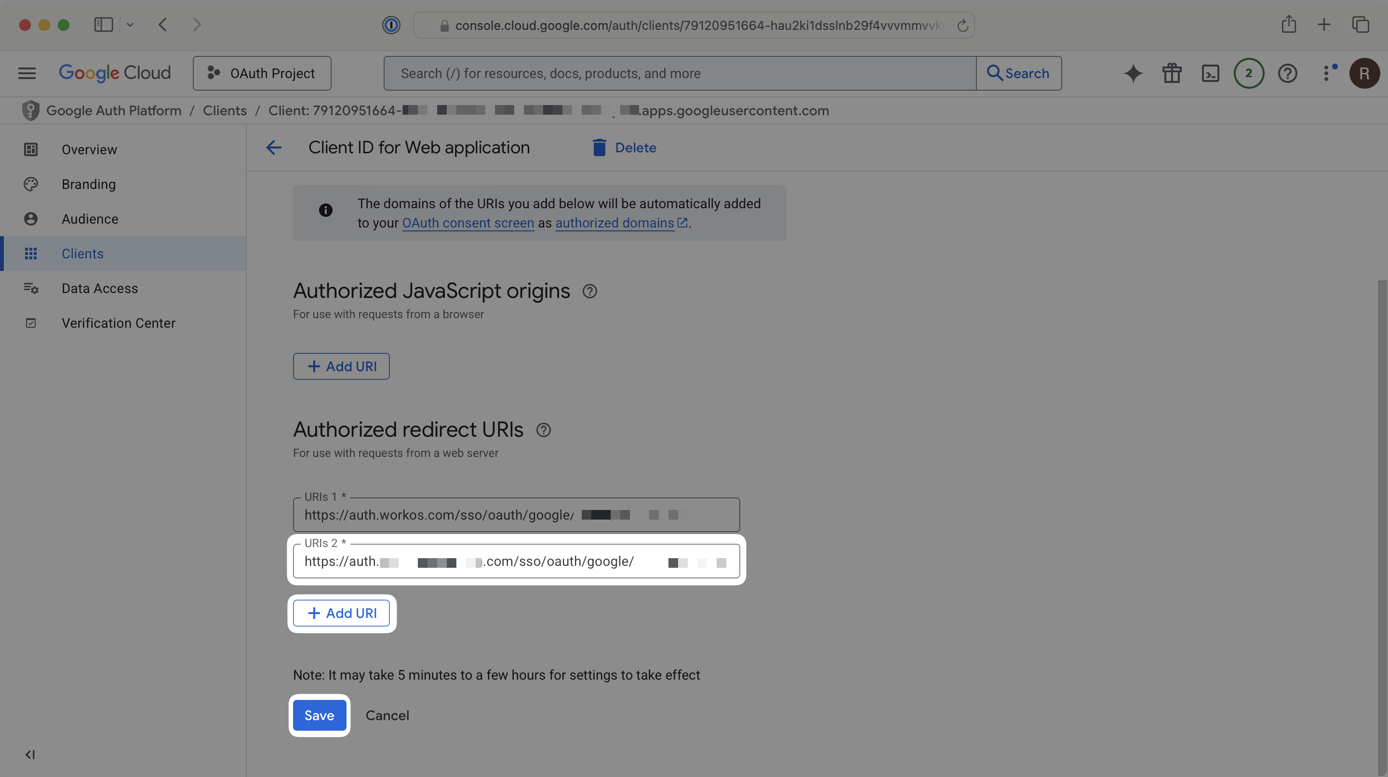Expand the browser tab chevron dropdown
The width and height of the screenshot is (1388, 777).
coord(130,25)
